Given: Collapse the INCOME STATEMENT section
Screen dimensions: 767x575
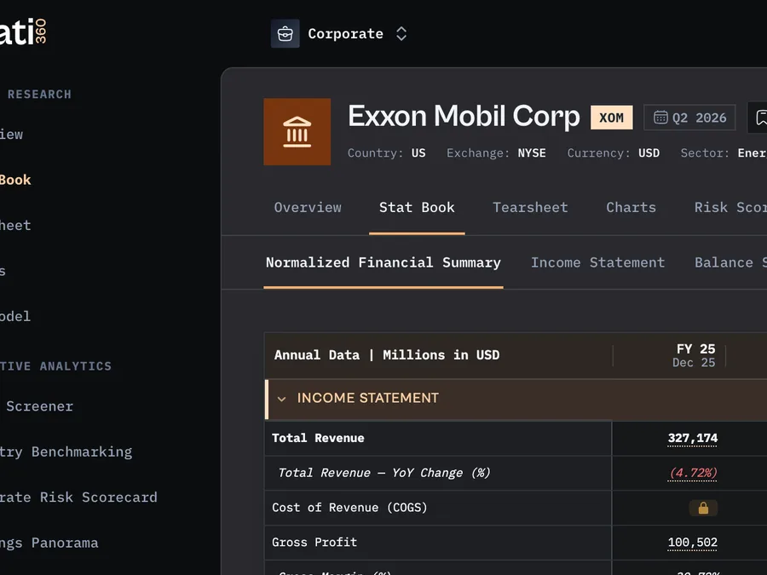Looking at the screenshot, I should [282, 399].
